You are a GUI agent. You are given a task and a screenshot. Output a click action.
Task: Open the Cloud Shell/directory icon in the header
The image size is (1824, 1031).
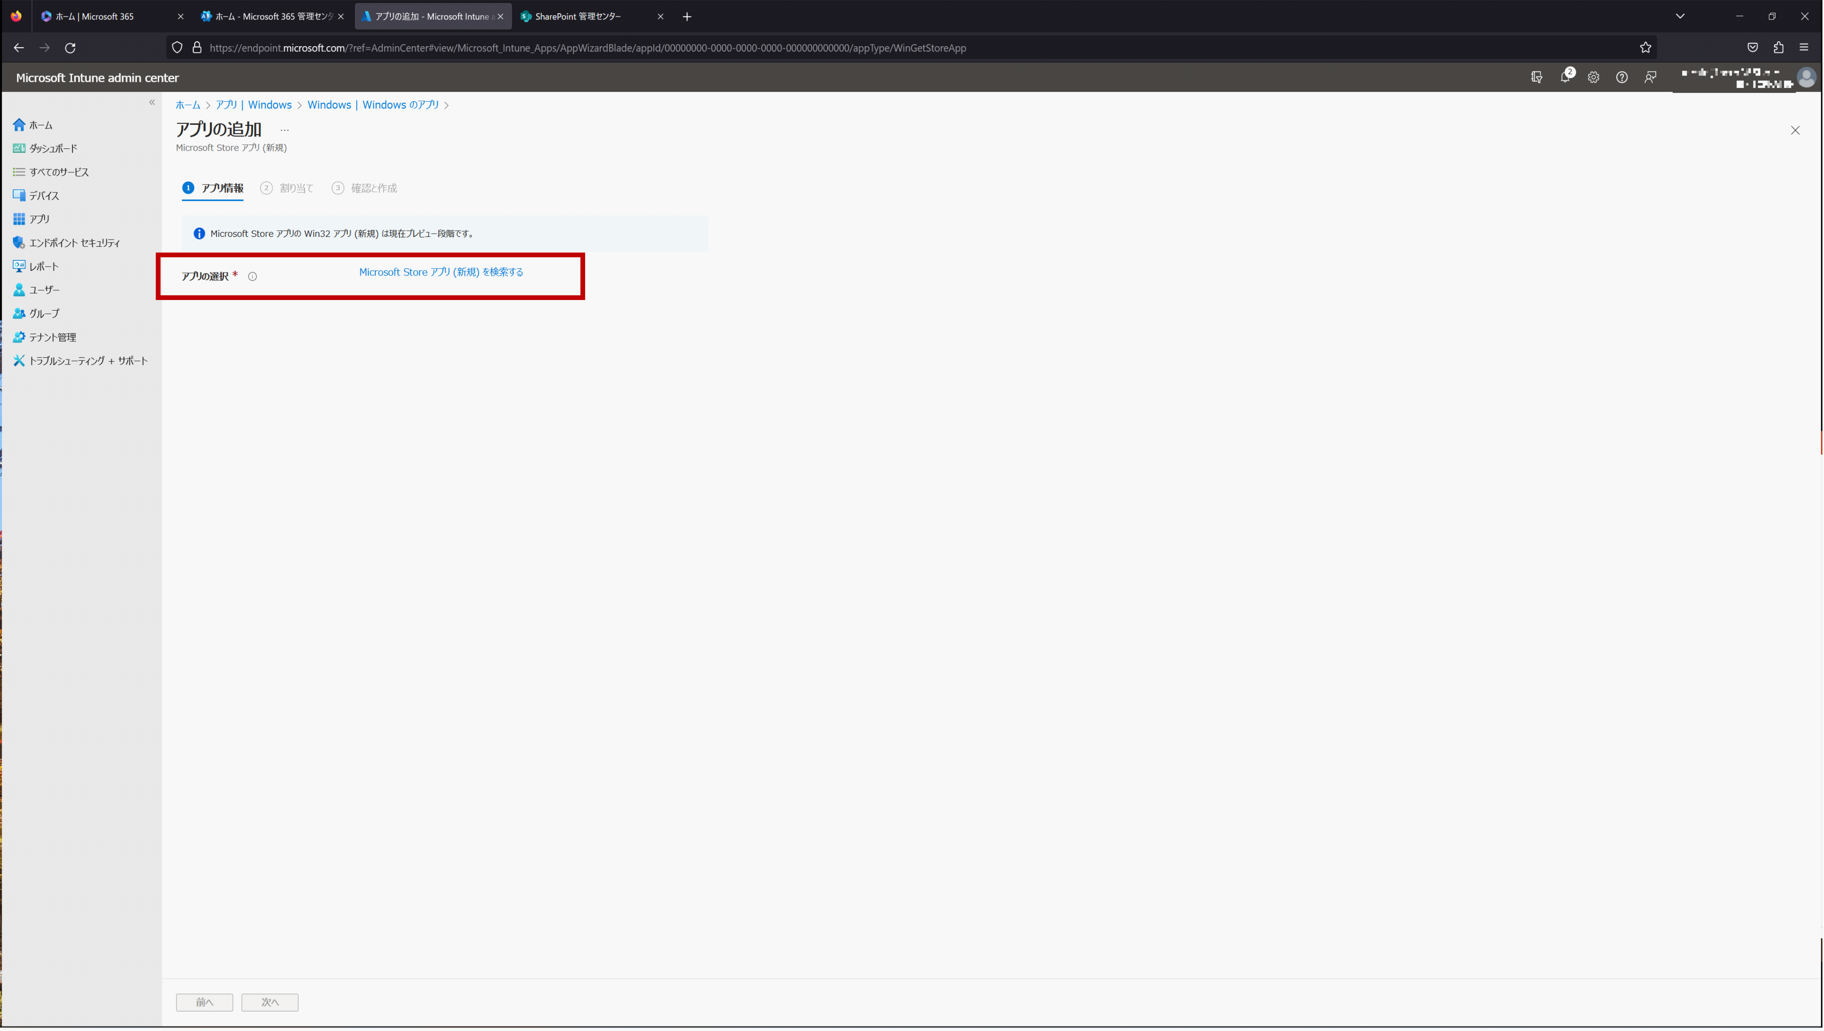1537,77
